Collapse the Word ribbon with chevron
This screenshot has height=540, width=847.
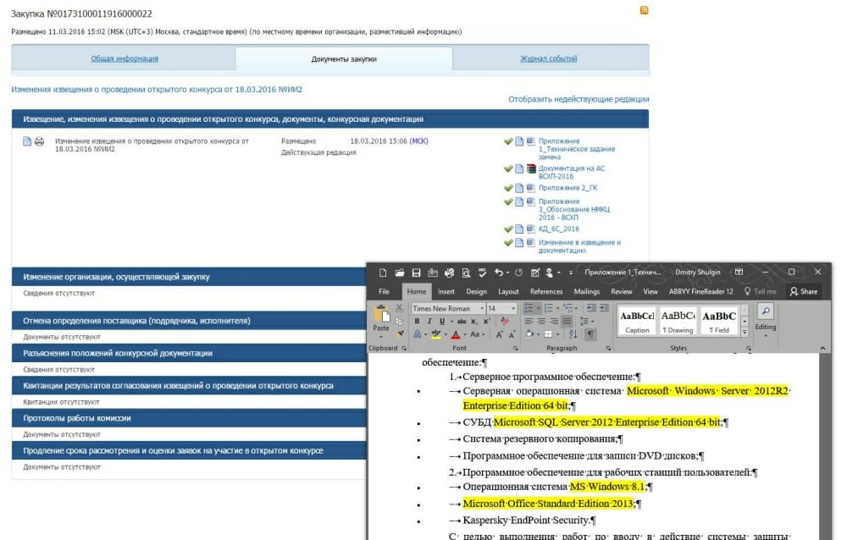coord(822,349)
